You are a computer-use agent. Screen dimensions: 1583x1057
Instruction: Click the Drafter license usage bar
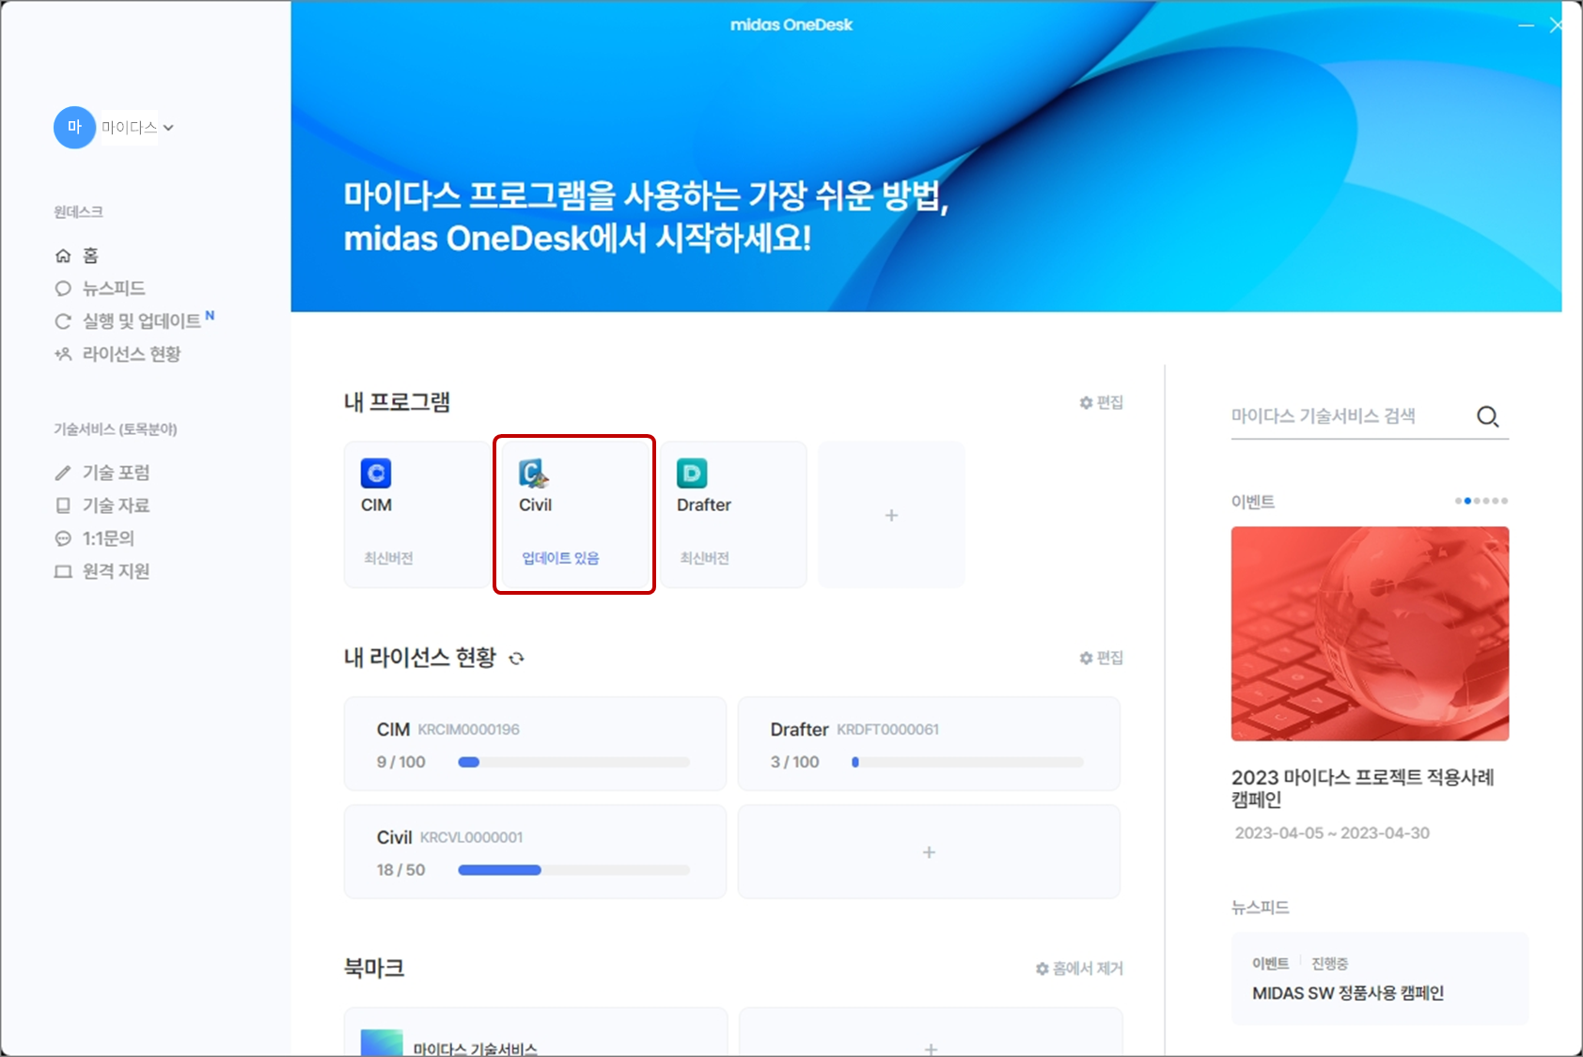[x=967, y=762]
